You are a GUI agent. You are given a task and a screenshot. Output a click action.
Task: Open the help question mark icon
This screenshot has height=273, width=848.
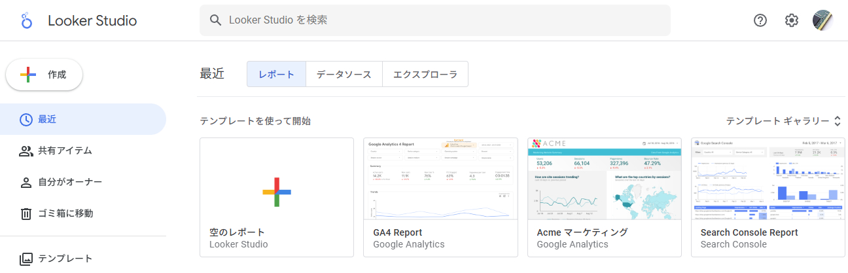(760, 20)
